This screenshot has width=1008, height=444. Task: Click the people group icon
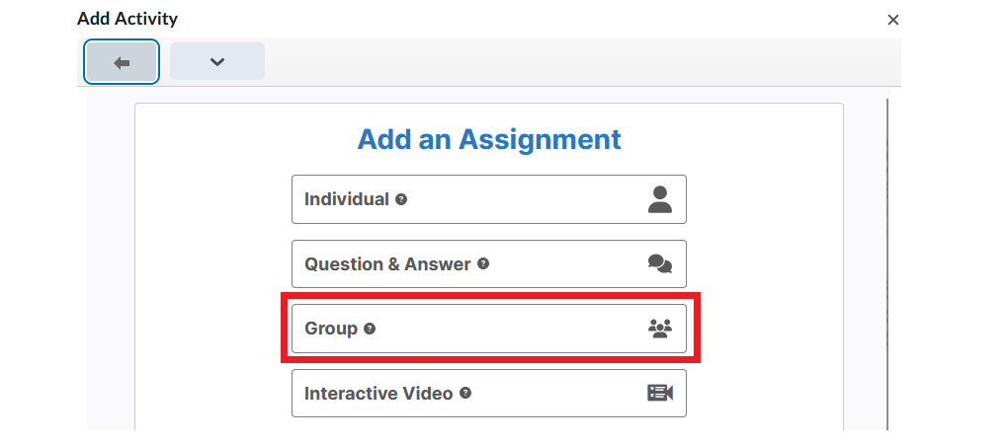tap(660, 329)
